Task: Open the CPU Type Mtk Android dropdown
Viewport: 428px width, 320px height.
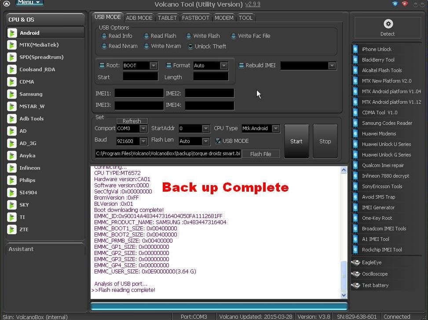Action: coord(275,129)
